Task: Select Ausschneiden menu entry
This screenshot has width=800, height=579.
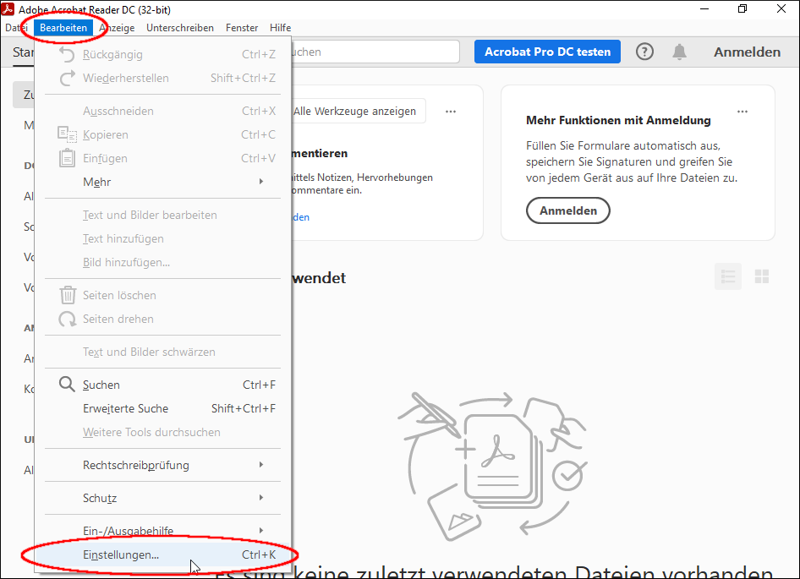Action: coord(163,111)
